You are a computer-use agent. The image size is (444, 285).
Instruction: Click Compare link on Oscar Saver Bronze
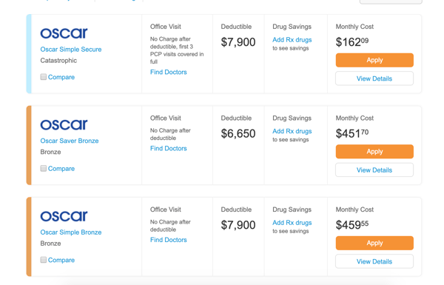61,169
